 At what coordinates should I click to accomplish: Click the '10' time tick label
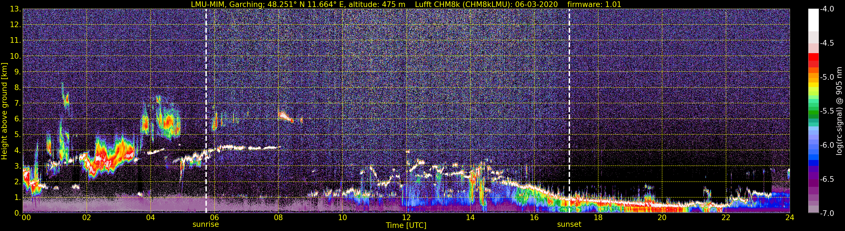(342, 218)
